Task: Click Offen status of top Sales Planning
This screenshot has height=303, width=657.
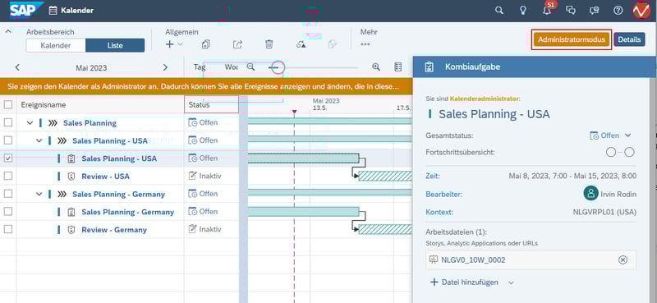Action: click(203, 122)
